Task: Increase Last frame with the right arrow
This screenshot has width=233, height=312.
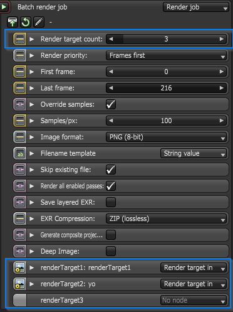Action: pos(222,88)
